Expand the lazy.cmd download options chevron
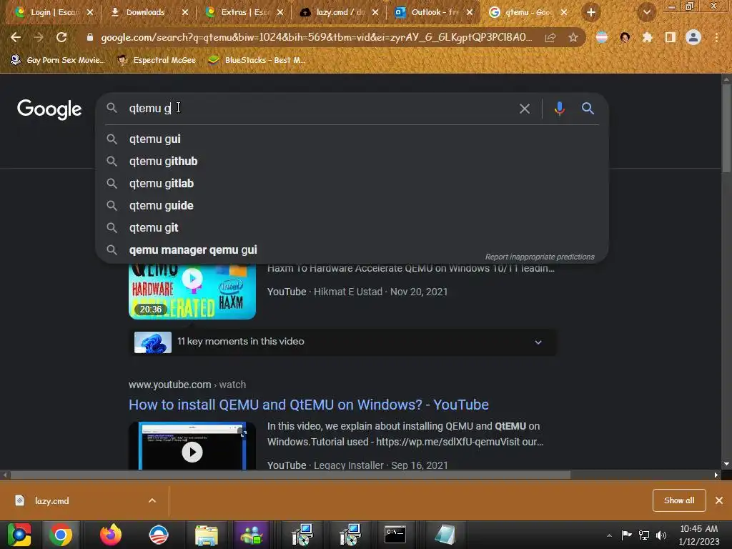The width and height of the screenshot is (732, 549). point(152,500)
